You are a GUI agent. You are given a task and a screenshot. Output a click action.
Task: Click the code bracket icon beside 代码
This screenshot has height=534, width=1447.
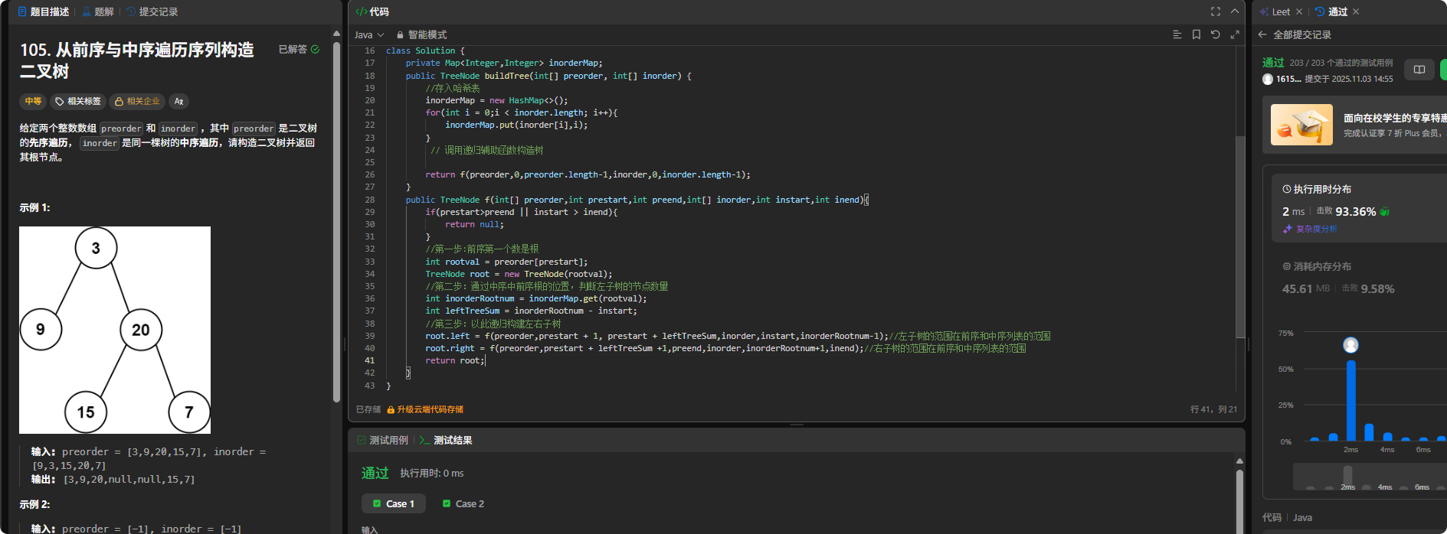click(x=361, y=11)
